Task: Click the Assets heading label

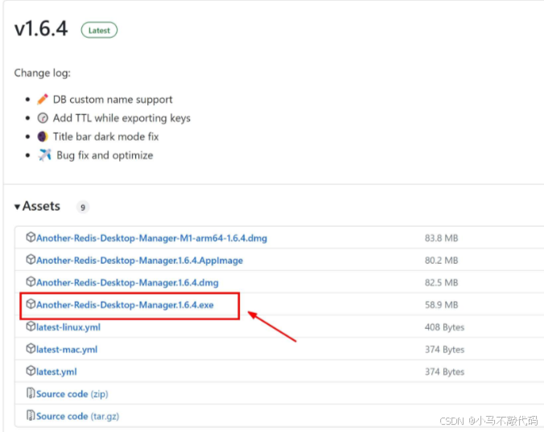Action: click(41, 206)
